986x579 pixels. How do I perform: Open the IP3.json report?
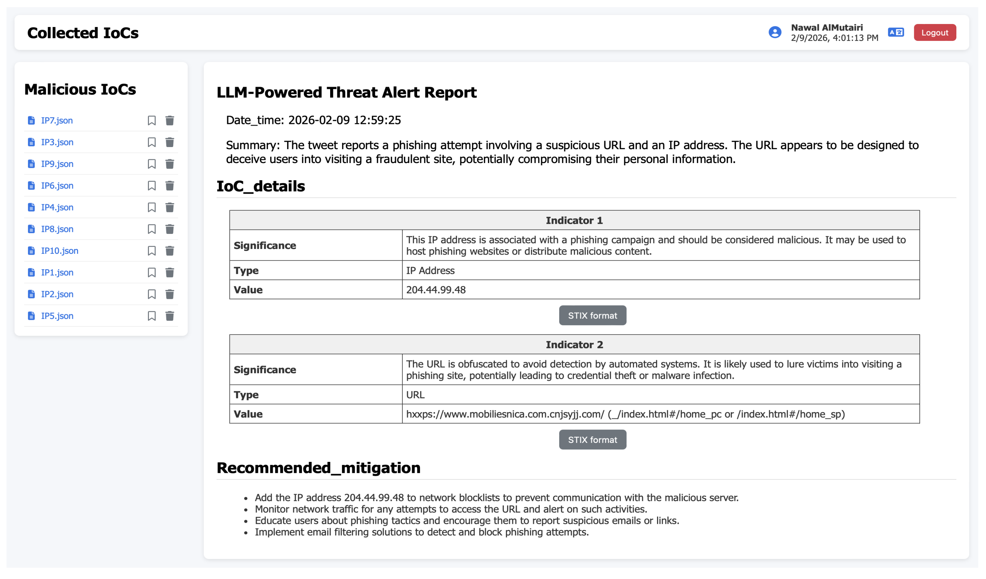pyautogui.click(x=57, y=142)
